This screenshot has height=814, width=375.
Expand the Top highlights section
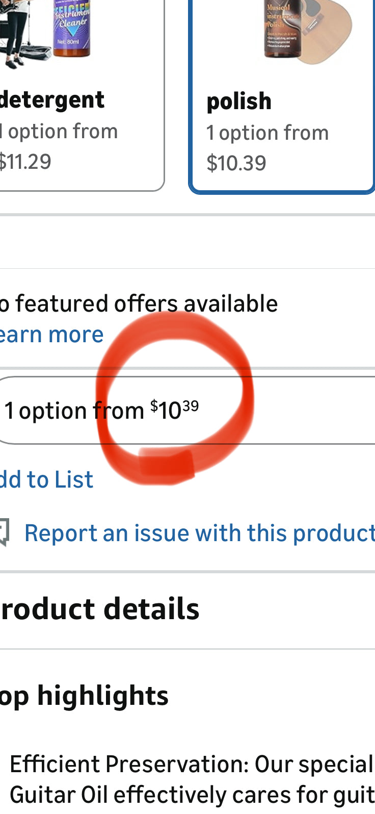[85, 696]
